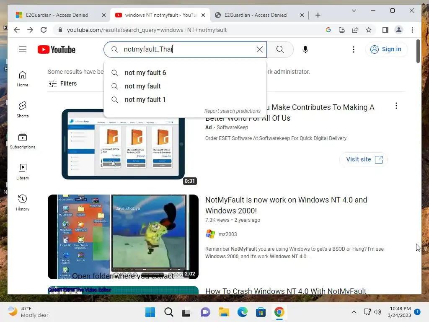This screenshot has width=429, height=322.
Task: Clear the search box with the X
Action: coord(259,49)
